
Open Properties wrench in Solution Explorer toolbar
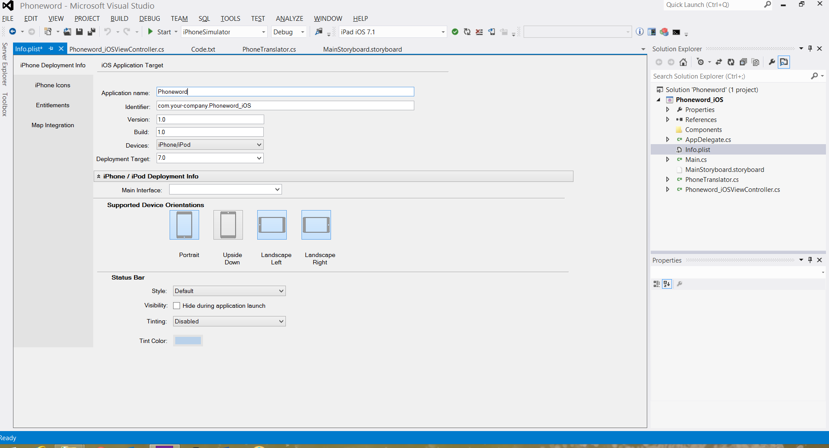pyautogui.click(x=772, y=62)
